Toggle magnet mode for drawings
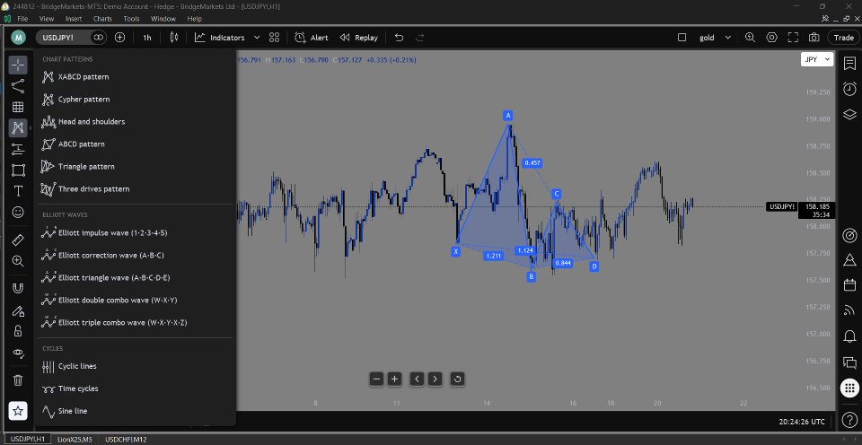The image size is (862, 445). (18, 288)
